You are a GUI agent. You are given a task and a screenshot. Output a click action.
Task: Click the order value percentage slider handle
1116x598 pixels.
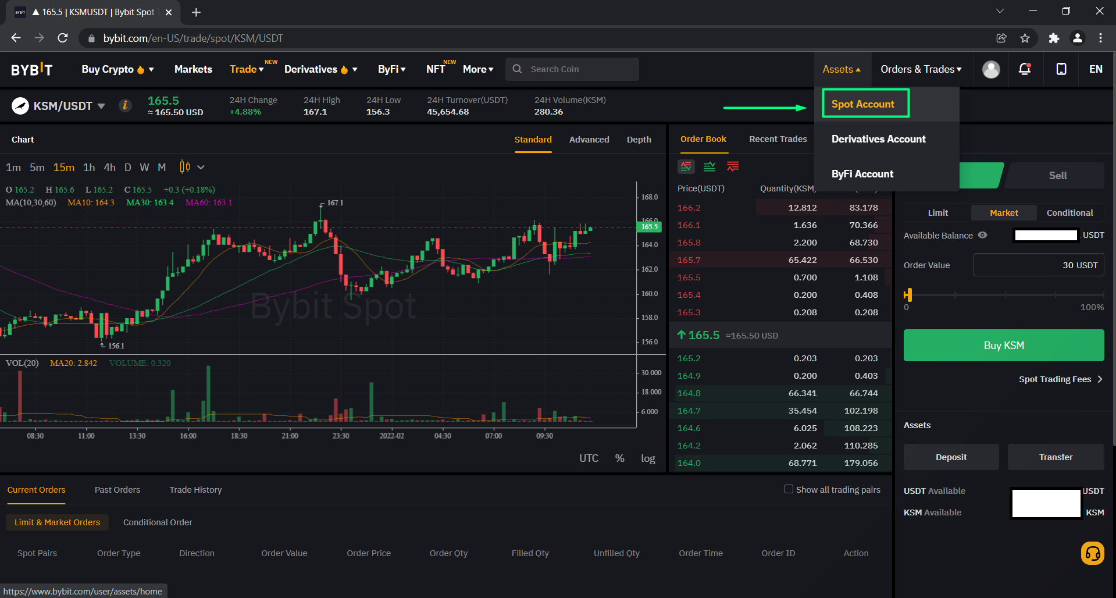point(908,295)
